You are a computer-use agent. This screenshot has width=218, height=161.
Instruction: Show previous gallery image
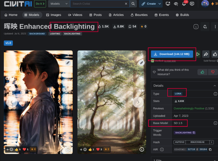pos(12,102)
